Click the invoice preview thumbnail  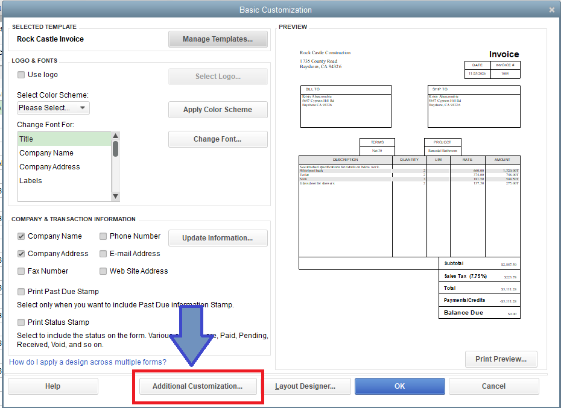pyautogui.click(x=410, y=184)
